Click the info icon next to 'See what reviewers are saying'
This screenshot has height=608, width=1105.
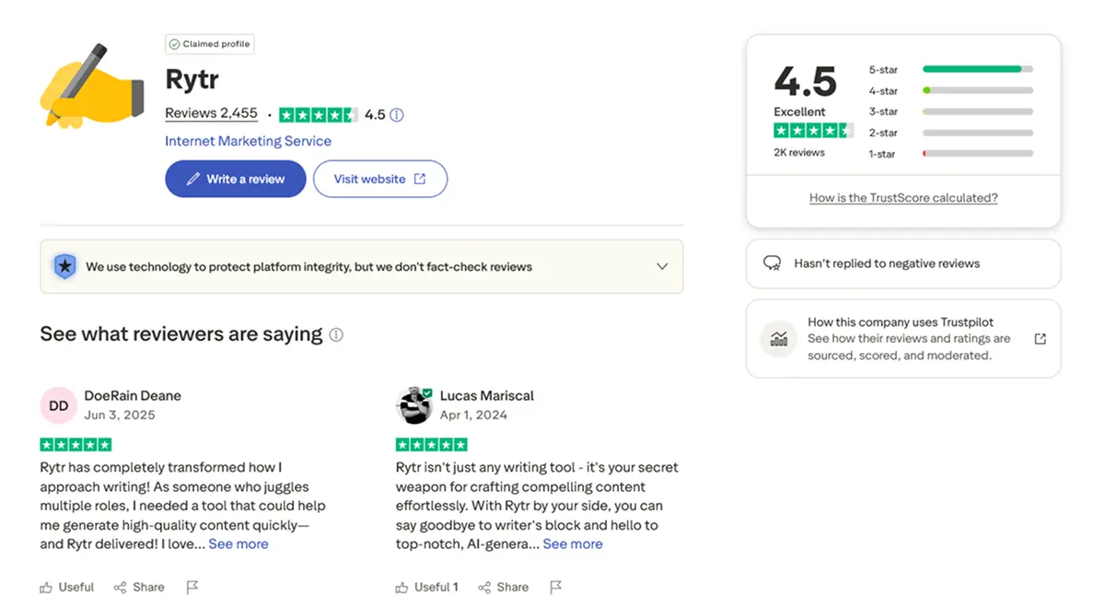[336, 335]
